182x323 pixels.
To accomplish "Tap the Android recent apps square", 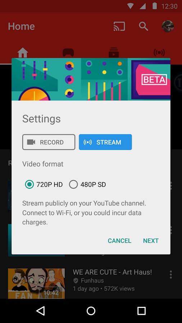I will 142,311.
